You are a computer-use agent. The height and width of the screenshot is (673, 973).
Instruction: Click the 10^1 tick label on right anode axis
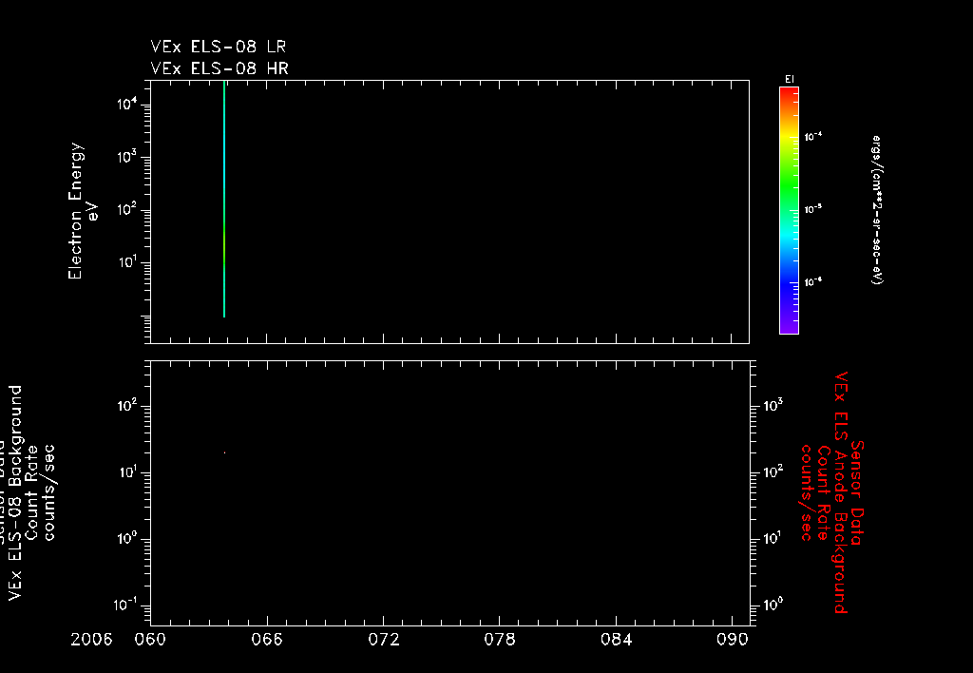(x=773, y=538)
